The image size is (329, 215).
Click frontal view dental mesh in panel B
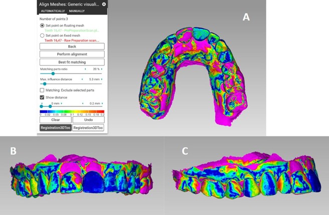pyautogui.click(x=81, y=175)
